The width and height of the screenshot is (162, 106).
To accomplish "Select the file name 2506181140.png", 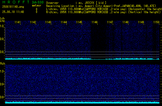I will click(13, 7).
